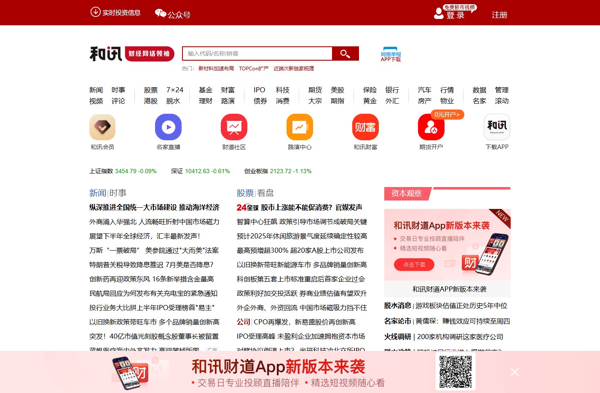Open 基金 in navigation menu

[206, 90]
